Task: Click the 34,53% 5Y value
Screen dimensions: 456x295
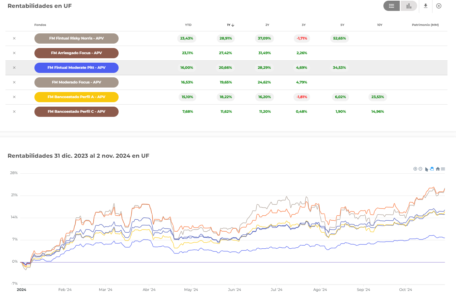Action: click(x=339, y=68)
